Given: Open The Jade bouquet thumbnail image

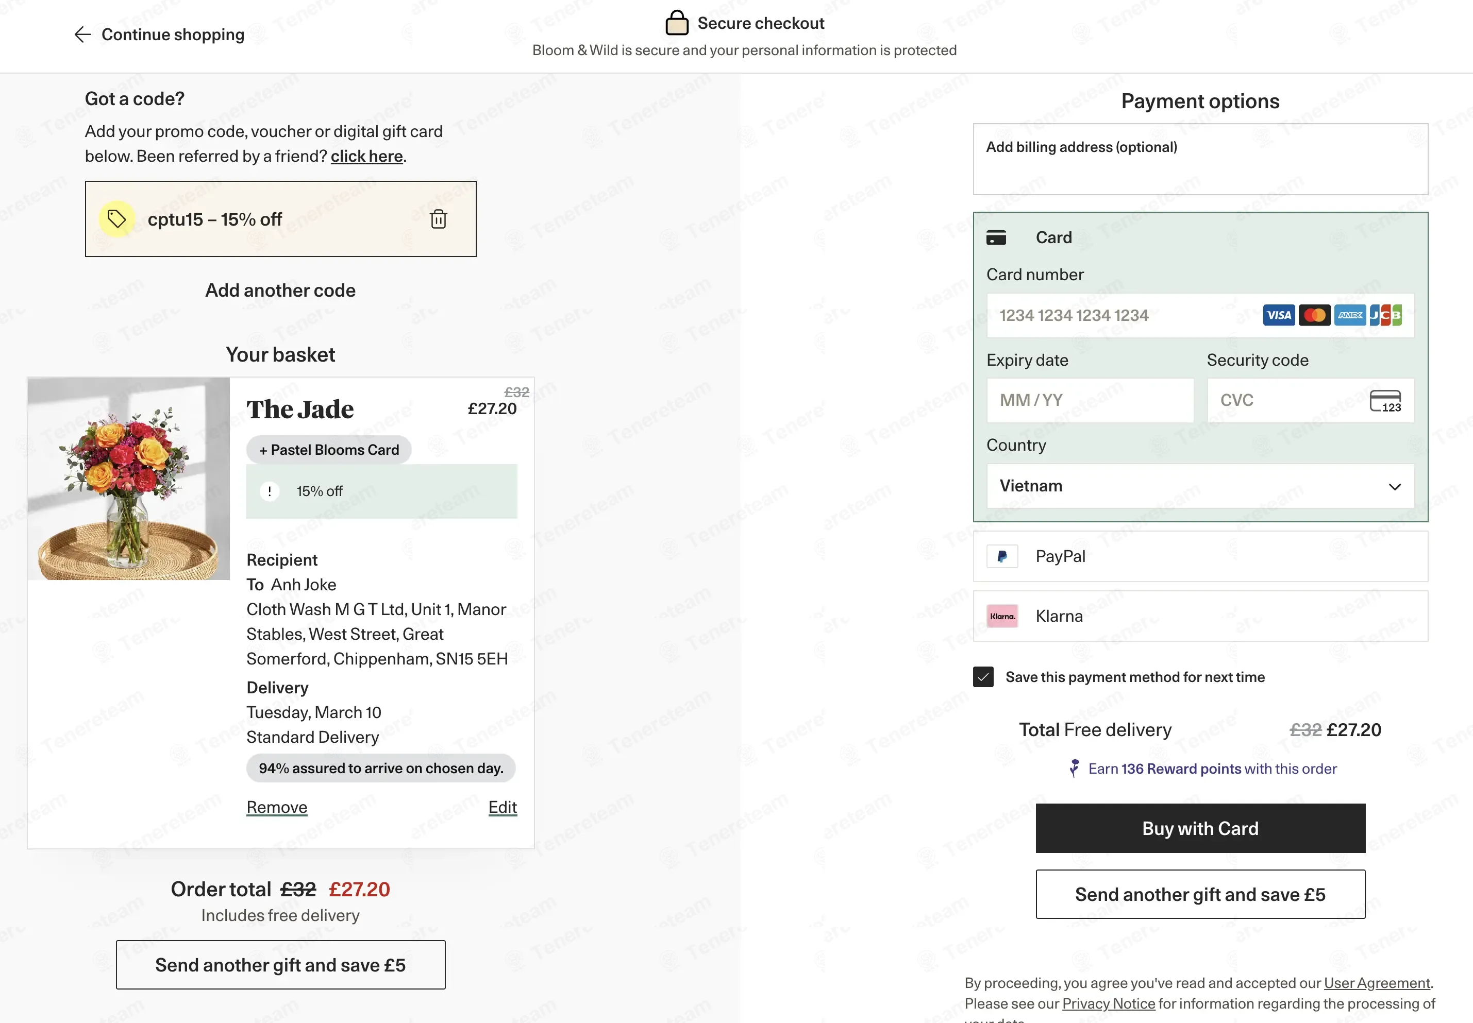Looking at the screenshot, I should (128, 479).
